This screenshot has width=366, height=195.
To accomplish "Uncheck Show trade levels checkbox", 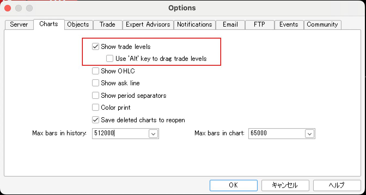I will point(96,46).
